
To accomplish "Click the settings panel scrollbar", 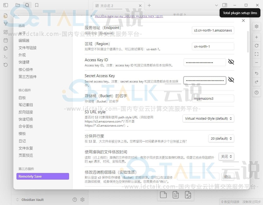I will tap(248, 42).
